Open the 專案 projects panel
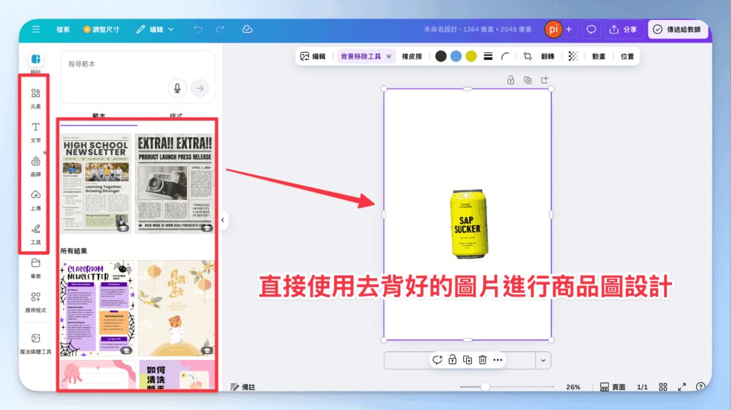Screen dimensions: 731x410 [36, 268]
